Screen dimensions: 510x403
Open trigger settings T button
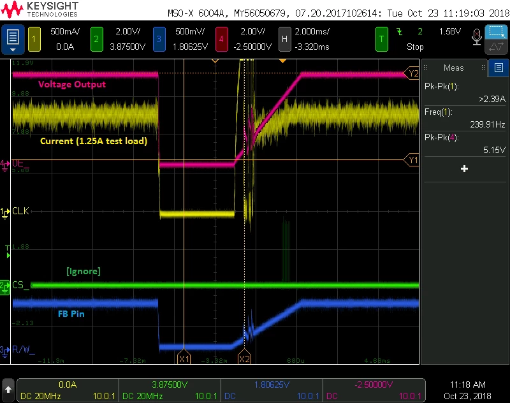click(x=381, y=40)
